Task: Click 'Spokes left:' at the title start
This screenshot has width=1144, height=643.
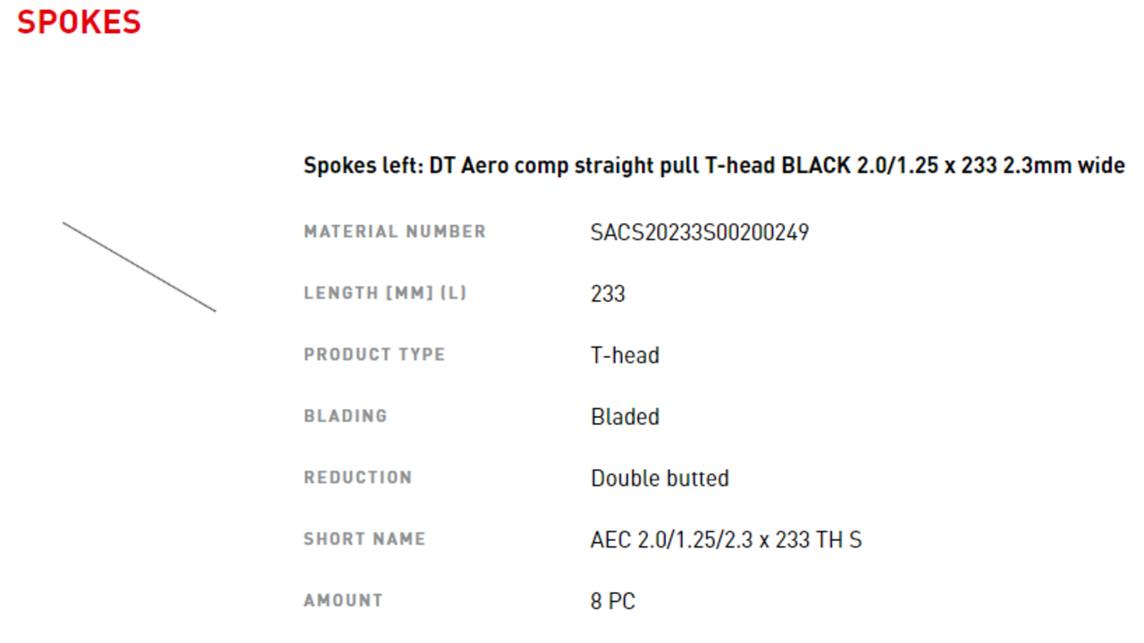Action: (x=363, y=166)
